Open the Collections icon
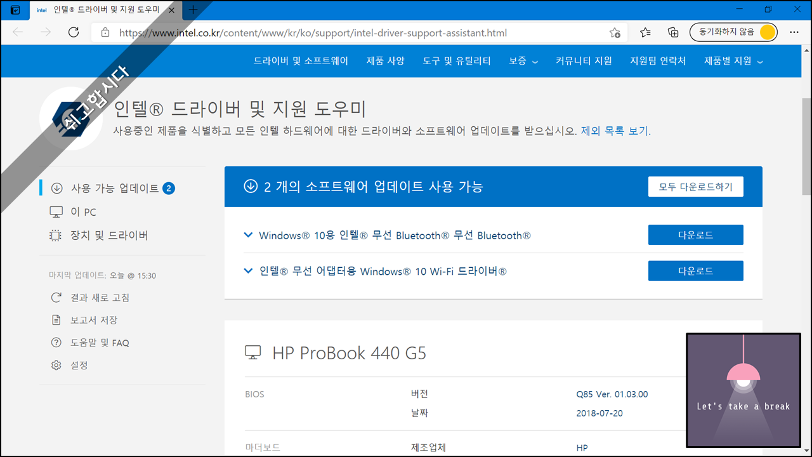The width and height of the screenshot is (812, 457). 674,32
